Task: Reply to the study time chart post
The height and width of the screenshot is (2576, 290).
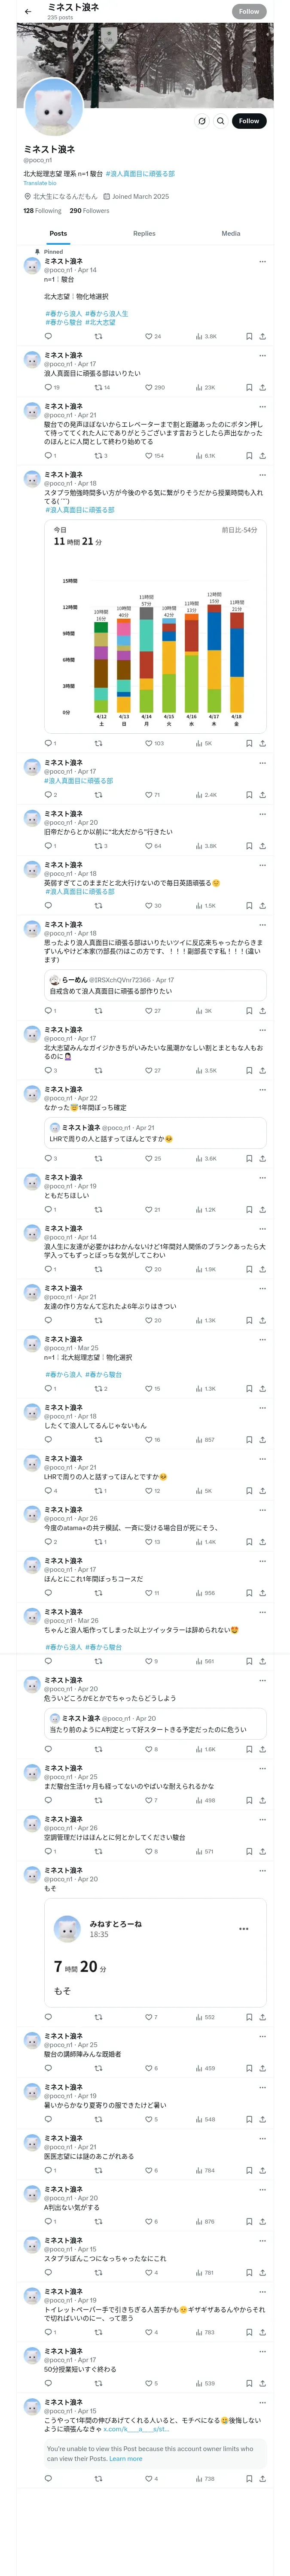Action: [x=48, y=743]
